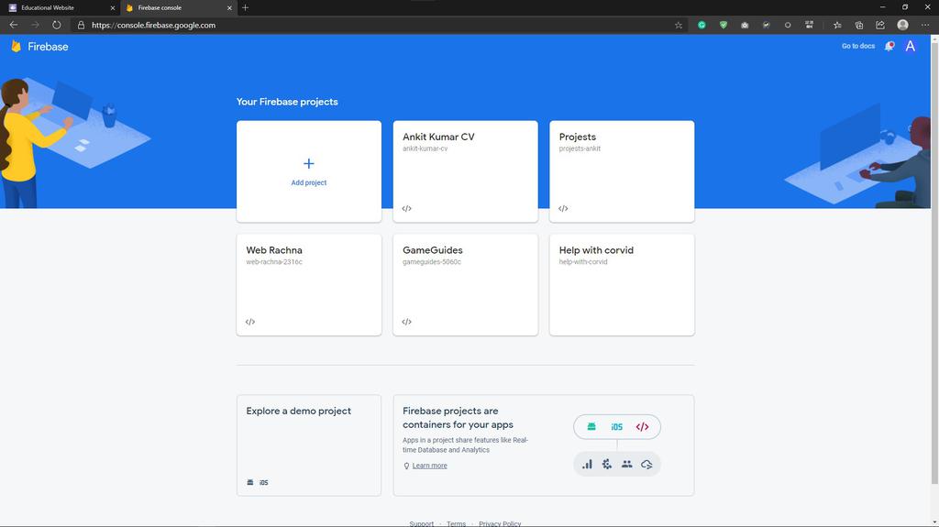This screenshot has height=527, width=939.
Task: Select the Firebase console tab
Action: [177, 7]
